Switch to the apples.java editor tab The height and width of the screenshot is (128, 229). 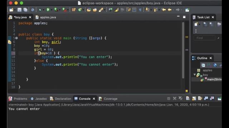(46, 17)
